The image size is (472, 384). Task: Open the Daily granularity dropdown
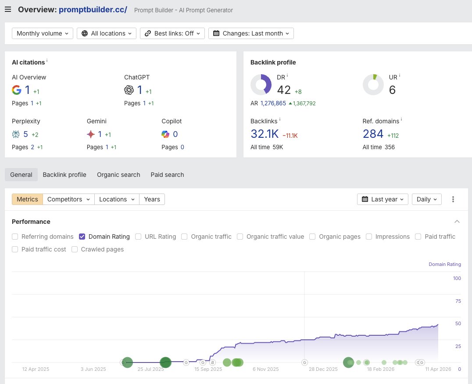(x=426, y=199)
